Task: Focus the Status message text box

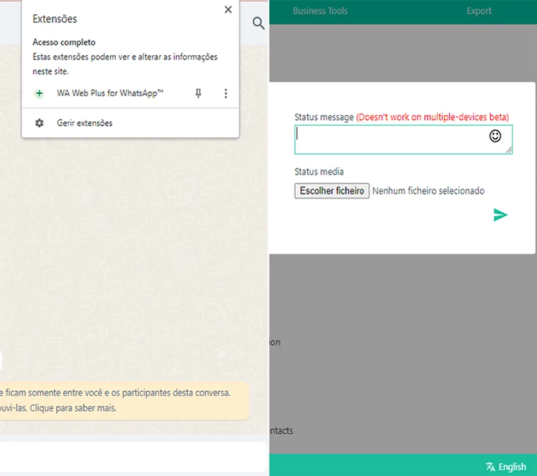Action: coord(403,139)
